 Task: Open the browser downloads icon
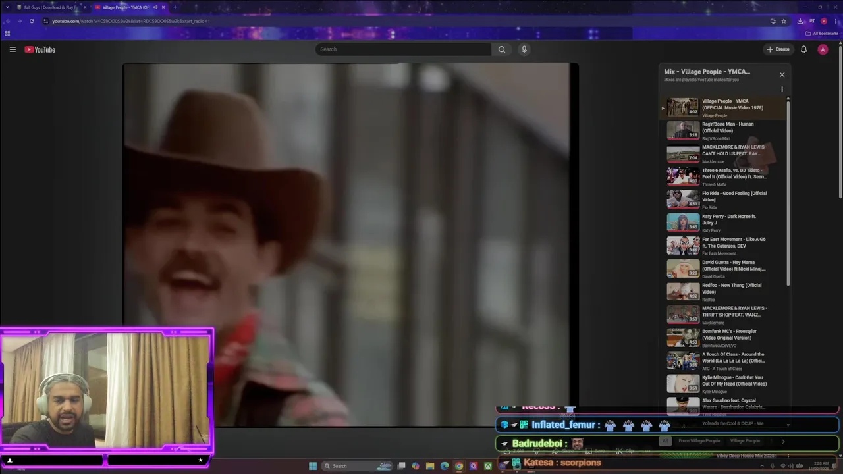[x=801, y=21]
